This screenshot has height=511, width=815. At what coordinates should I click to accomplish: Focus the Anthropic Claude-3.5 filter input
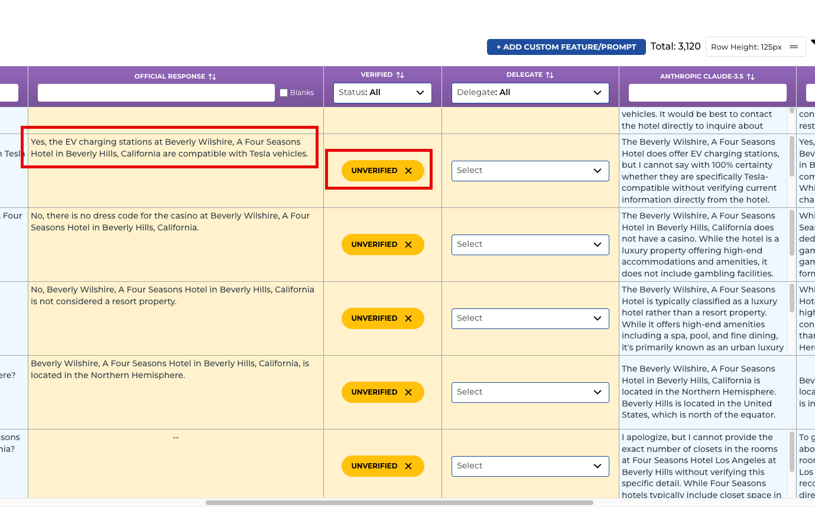click(x=707, y=93)
